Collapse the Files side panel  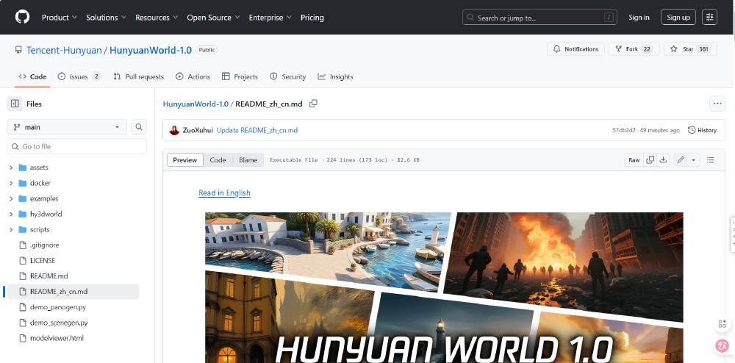[x=15, y=104]
